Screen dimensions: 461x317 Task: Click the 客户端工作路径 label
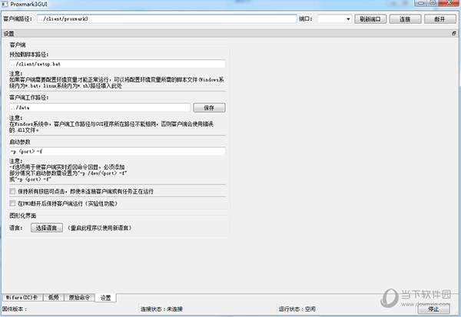coord(29,97)
